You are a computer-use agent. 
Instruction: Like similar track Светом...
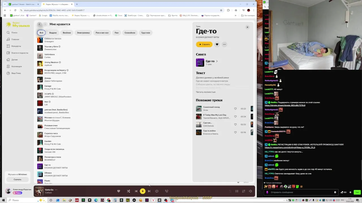click(235, 124)
